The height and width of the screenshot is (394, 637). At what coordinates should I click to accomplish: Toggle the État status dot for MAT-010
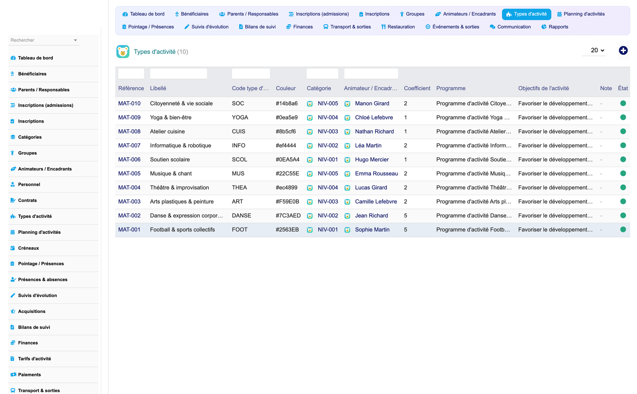pyautogui.click(x=623, y=103)
